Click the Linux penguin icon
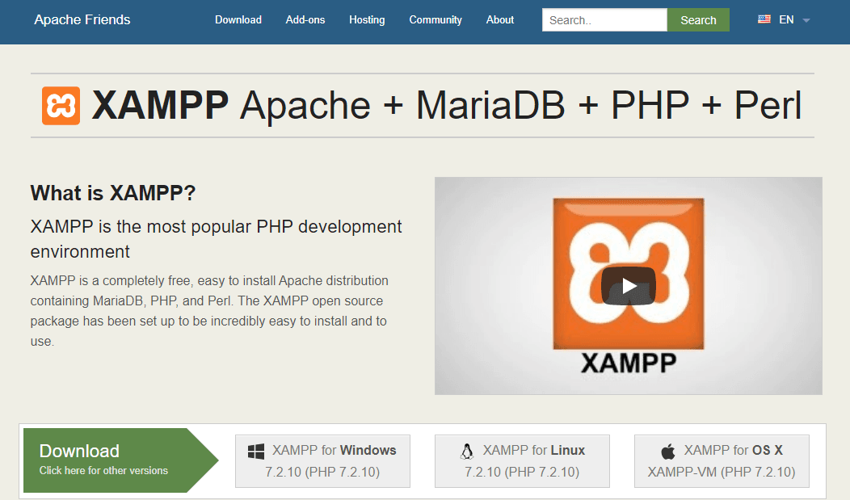Viewport: 850px width, 500px height. click(x=467, y=452)
